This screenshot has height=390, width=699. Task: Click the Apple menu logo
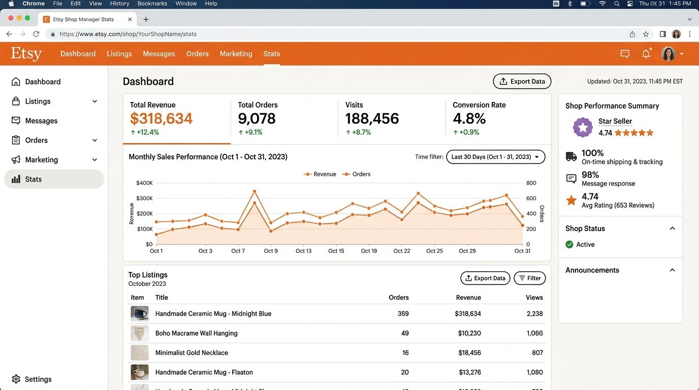pyautogui.click(x=11, y=4)
